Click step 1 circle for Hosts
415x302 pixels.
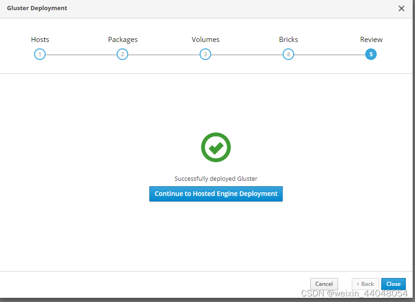(x=40, y=54)
